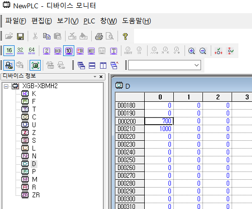Open the 편집(E) menu
The width and height of the screenshot is (252, 209).
coord(42,21)
